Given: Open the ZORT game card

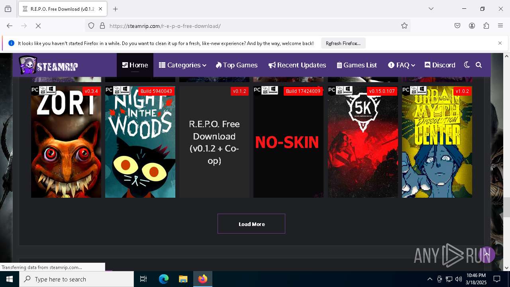Looking at the screenshot, I should click(x=66, y=142).
